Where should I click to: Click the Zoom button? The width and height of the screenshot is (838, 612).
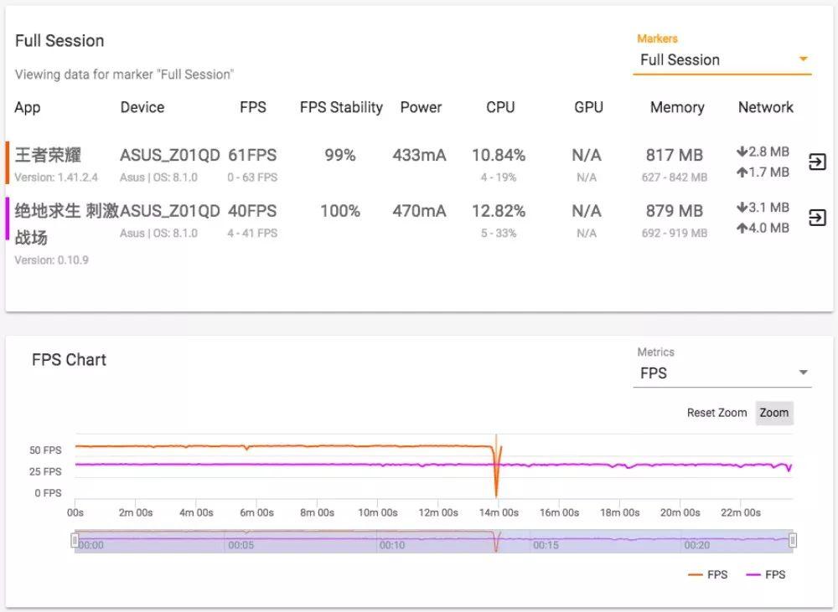click(773, 413)
